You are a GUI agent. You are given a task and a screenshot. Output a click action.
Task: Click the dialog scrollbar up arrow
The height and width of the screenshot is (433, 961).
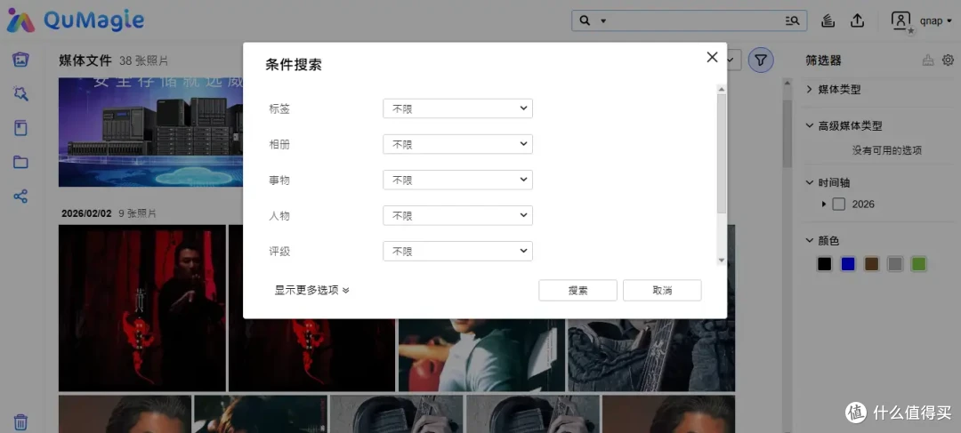[x=722, y=90]
